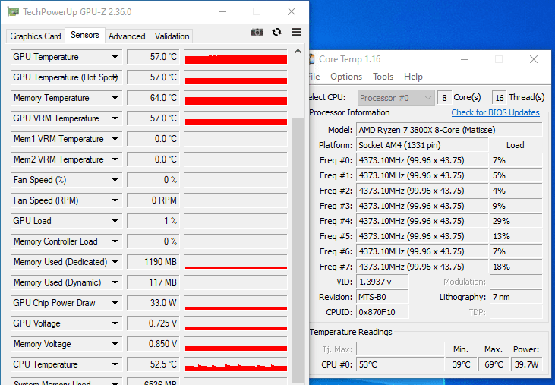Click the GPU Chip Power Draw 33.0 W value
Viewport: 555px width, 385px height.
[x=153, y=303]
